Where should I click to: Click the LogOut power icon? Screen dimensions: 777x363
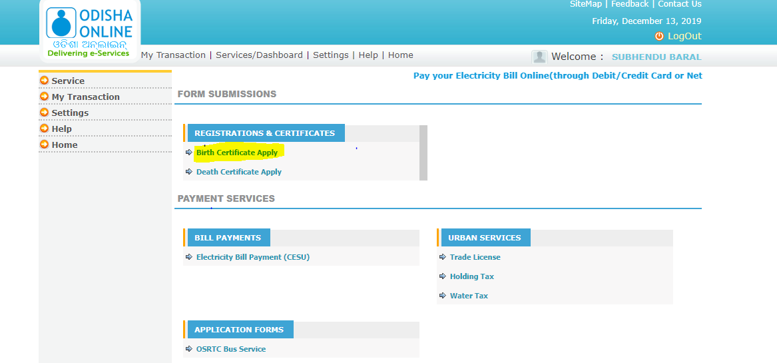[659, 36]
